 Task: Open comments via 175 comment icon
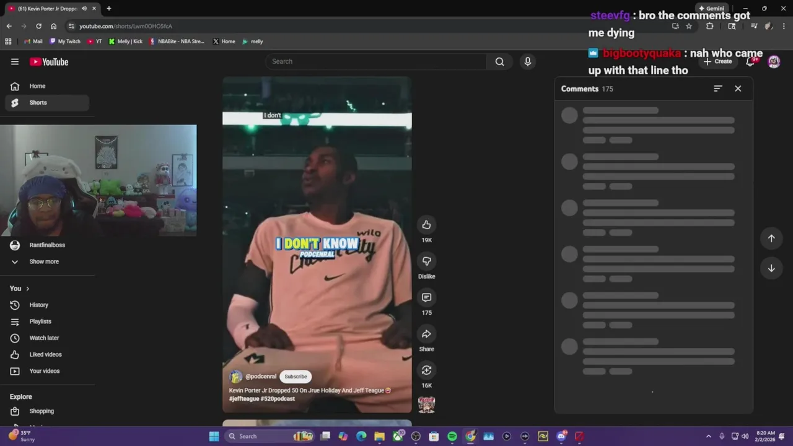click(x=426, y=297)
